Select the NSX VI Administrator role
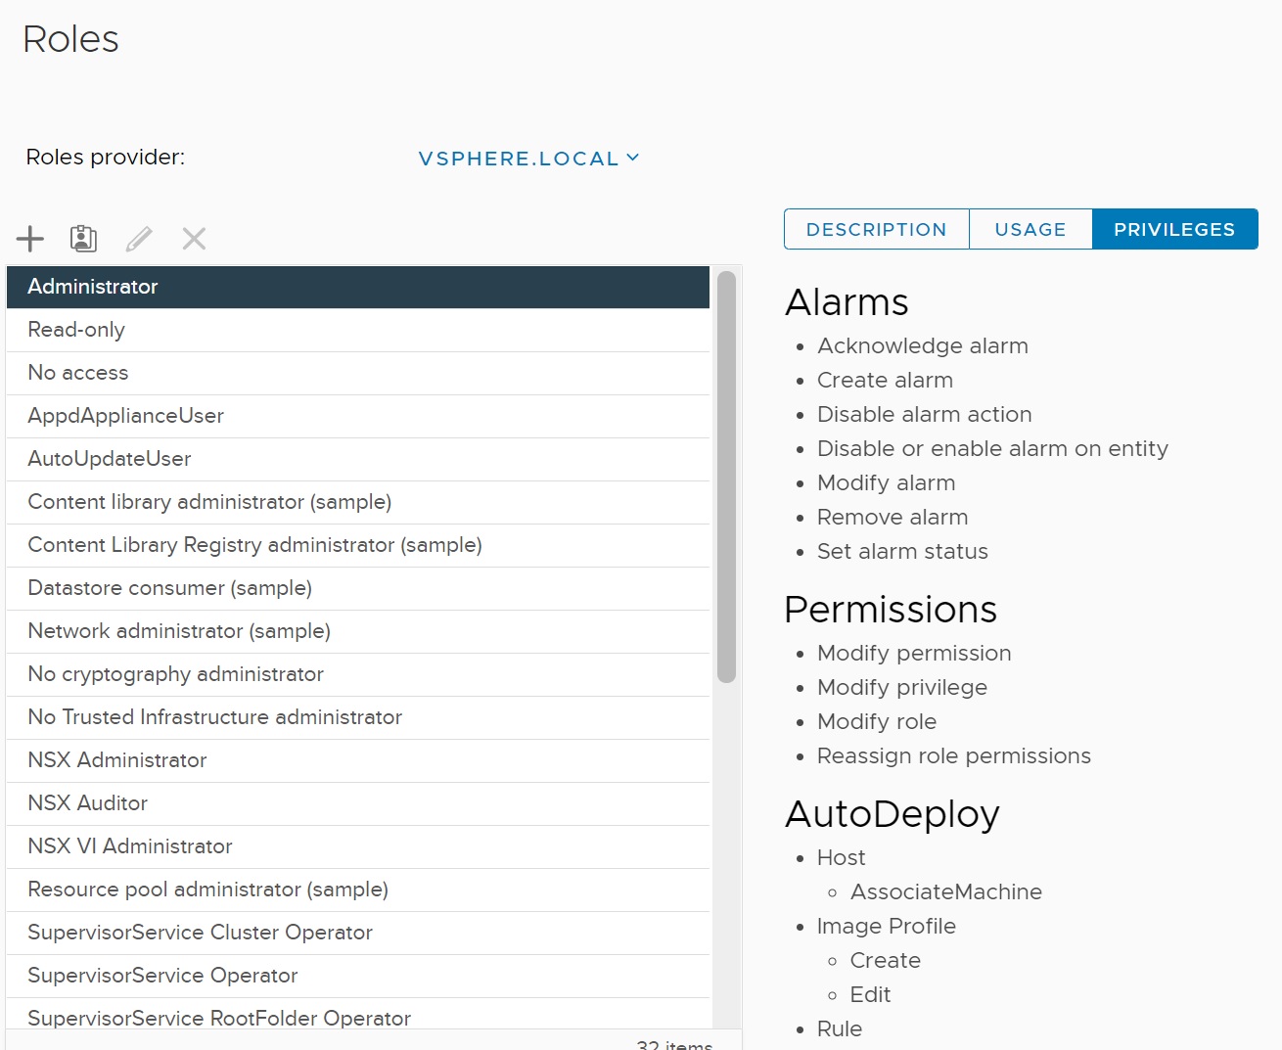 pos(358,846)
